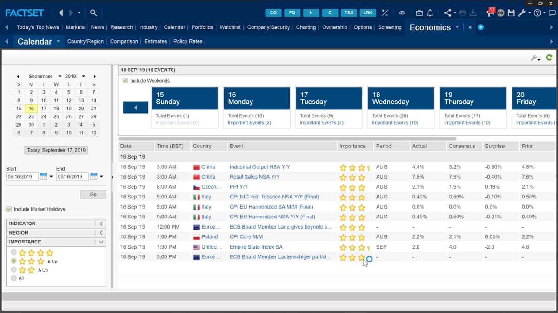The width and height of the screenshot is (558, 313).
Task: Go back with the navigation back arrow
Action: pos(61,13)
